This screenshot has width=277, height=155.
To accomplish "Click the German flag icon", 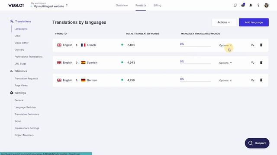I will pos(83,80).
